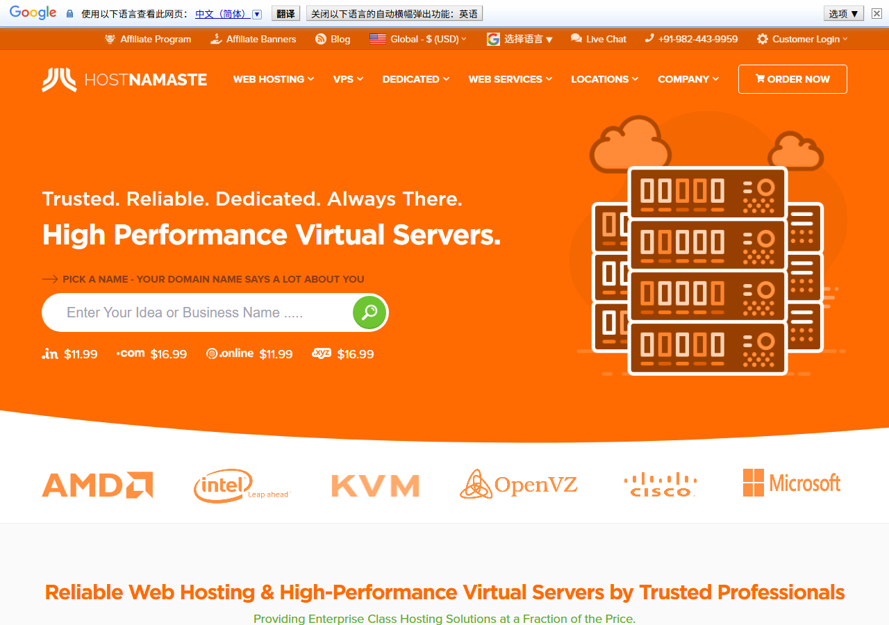The height and width of the screenshot is (625, 889).
Task: Close the Google Translate bar
Action: click(877, 13)
